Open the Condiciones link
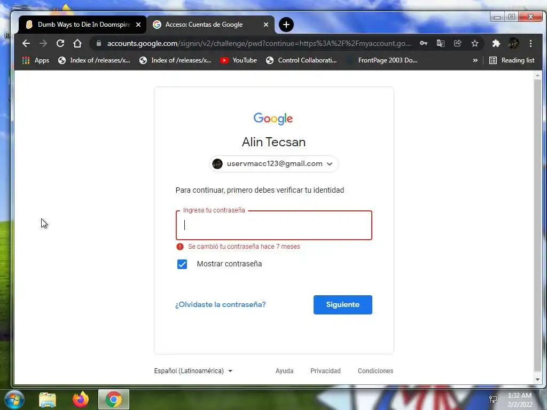The width and height of the screenshot is (547, 410). [x=376, y=371]
